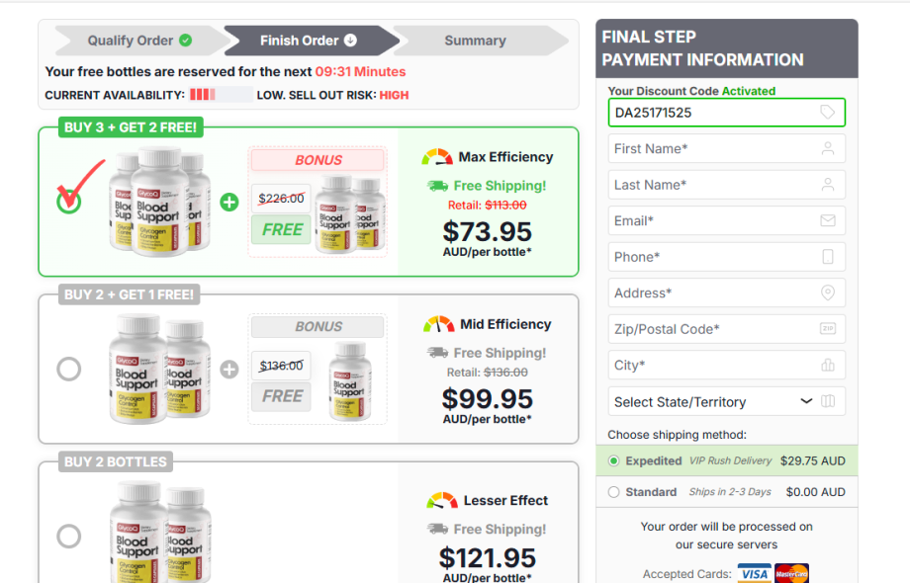910x583 pixels.
Task: Click the State/Territory dropdown chevron arrow
Action: coord(806,401)
